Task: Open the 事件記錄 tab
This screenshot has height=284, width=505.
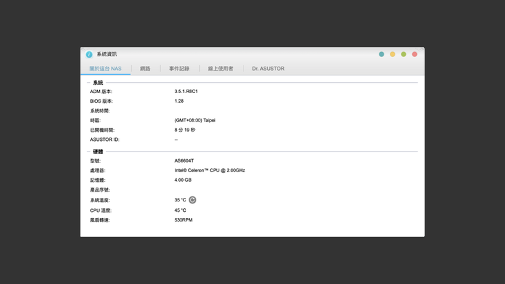Action: [179, 69]
